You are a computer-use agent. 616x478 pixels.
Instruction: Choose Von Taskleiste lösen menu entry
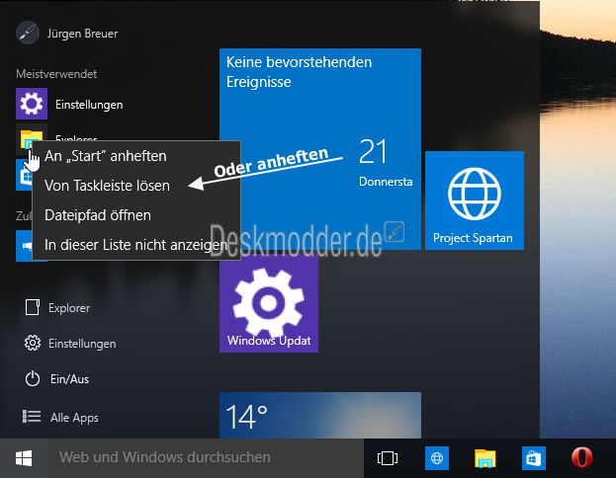135,186
